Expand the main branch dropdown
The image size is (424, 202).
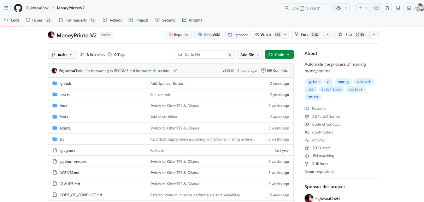62,55
